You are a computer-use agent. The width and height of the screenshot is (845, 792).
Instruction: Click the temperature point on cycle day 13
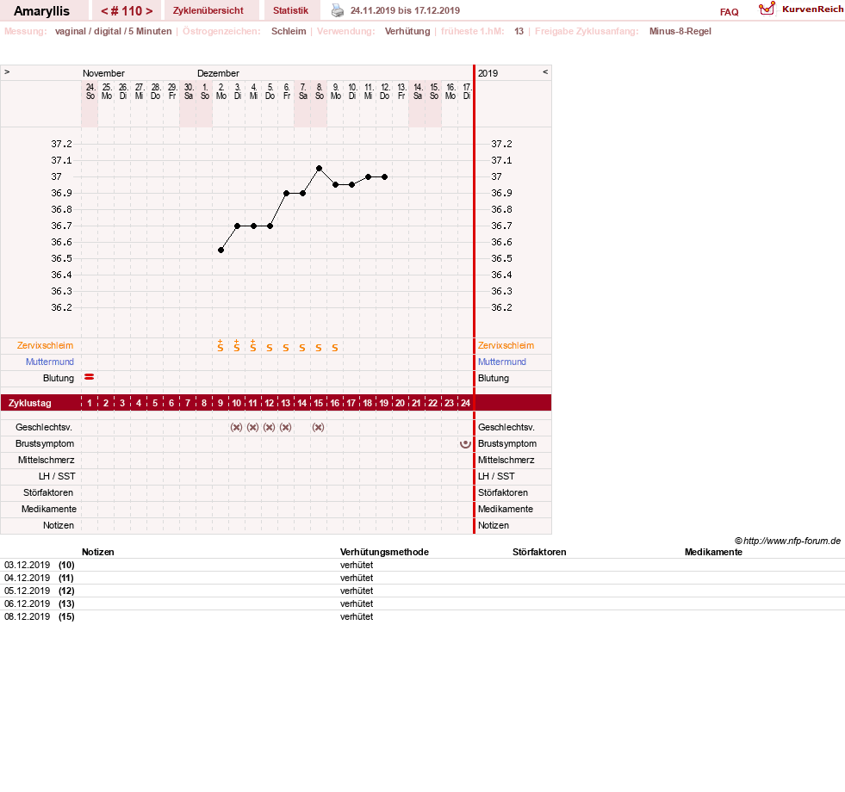[286, 193]
